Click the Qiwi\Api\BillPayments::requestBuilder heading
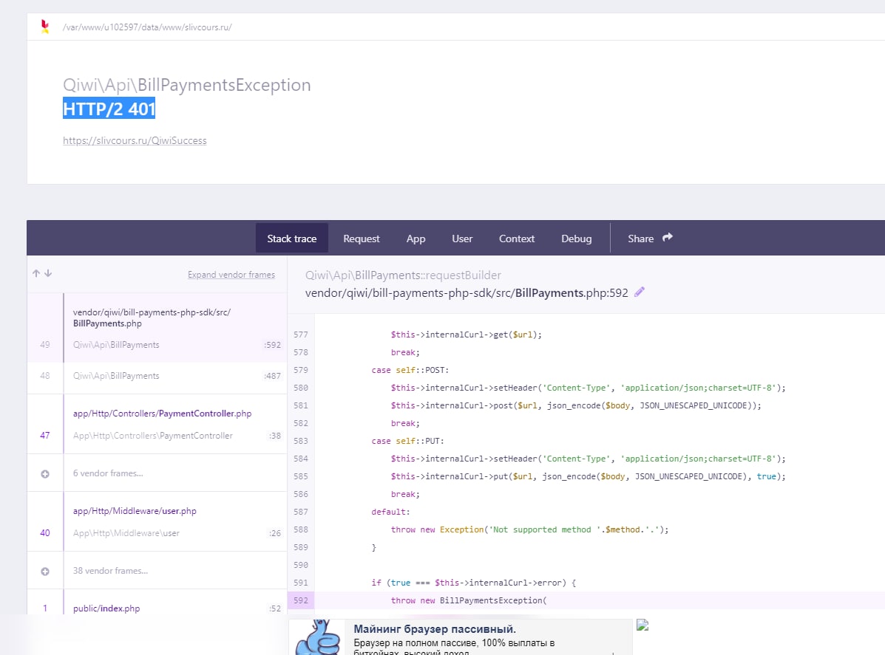Viewport: 885px width, 655px height. pos(403,275)
